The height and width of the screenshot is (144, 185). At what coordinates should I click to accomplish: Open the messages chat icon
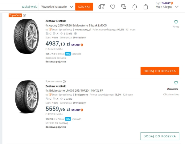click(x=124, y=6)
